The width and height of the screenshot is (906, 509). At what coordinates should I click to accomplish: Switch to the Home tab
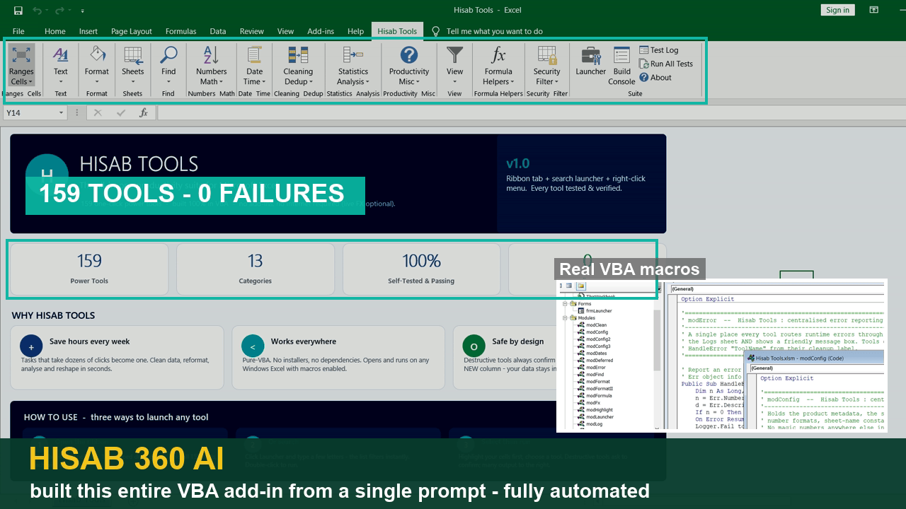55,31
